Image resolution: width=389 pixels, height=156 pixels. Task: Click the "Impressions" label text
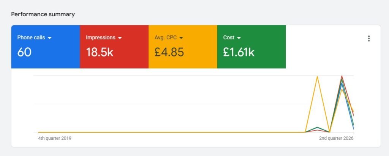tap(101, 38)
